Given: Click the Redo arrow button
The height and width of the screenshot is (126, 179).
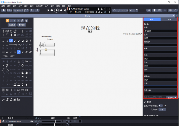Looking at the screenshot, I should tap(37, 10).
